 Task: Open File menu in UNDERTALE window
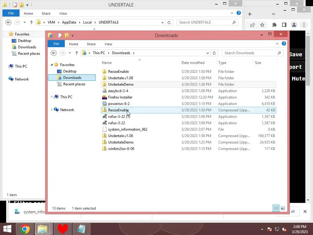(11, 13)
